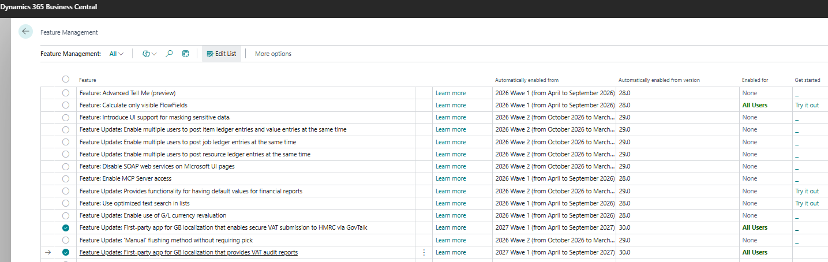Open Learn more for Advanced Tell Me
Viewport: 828px width, 262px height.
[451, 93]
